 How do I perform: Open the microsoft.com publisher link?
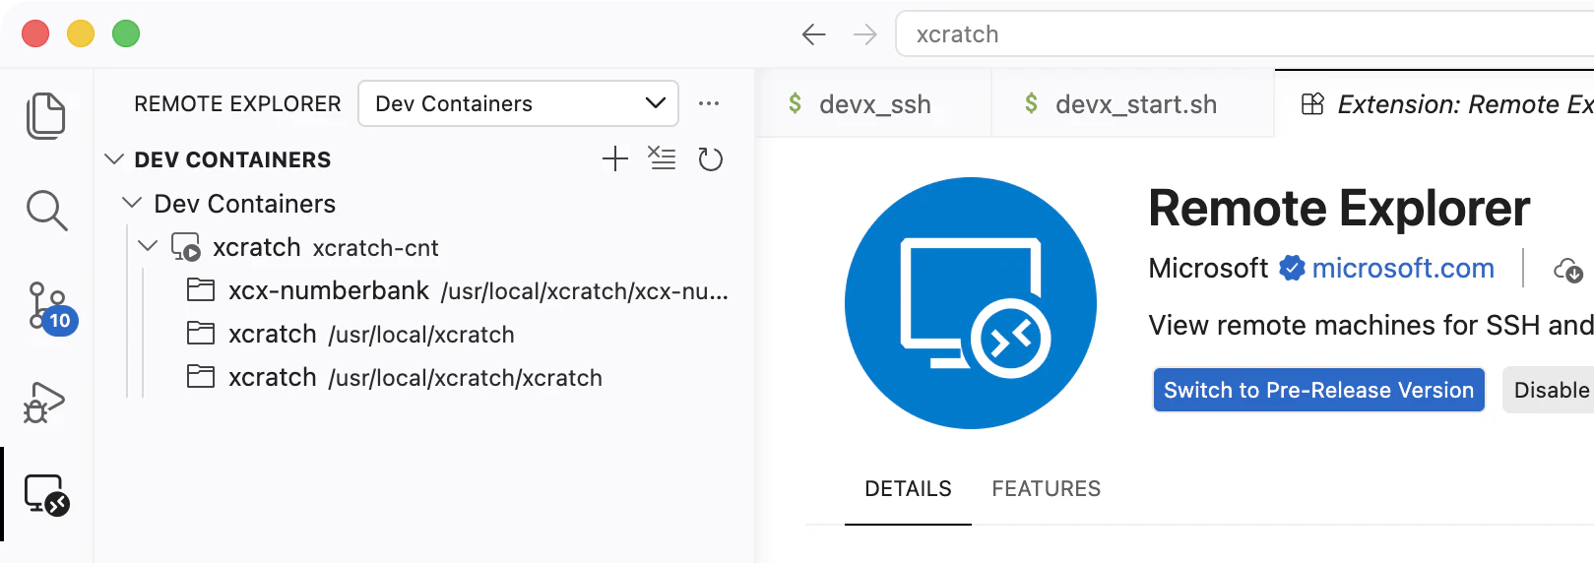(1403, 268)
